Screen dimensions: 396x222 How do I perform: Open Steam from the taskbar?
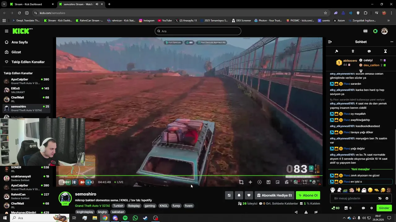[x=145, y=218]
